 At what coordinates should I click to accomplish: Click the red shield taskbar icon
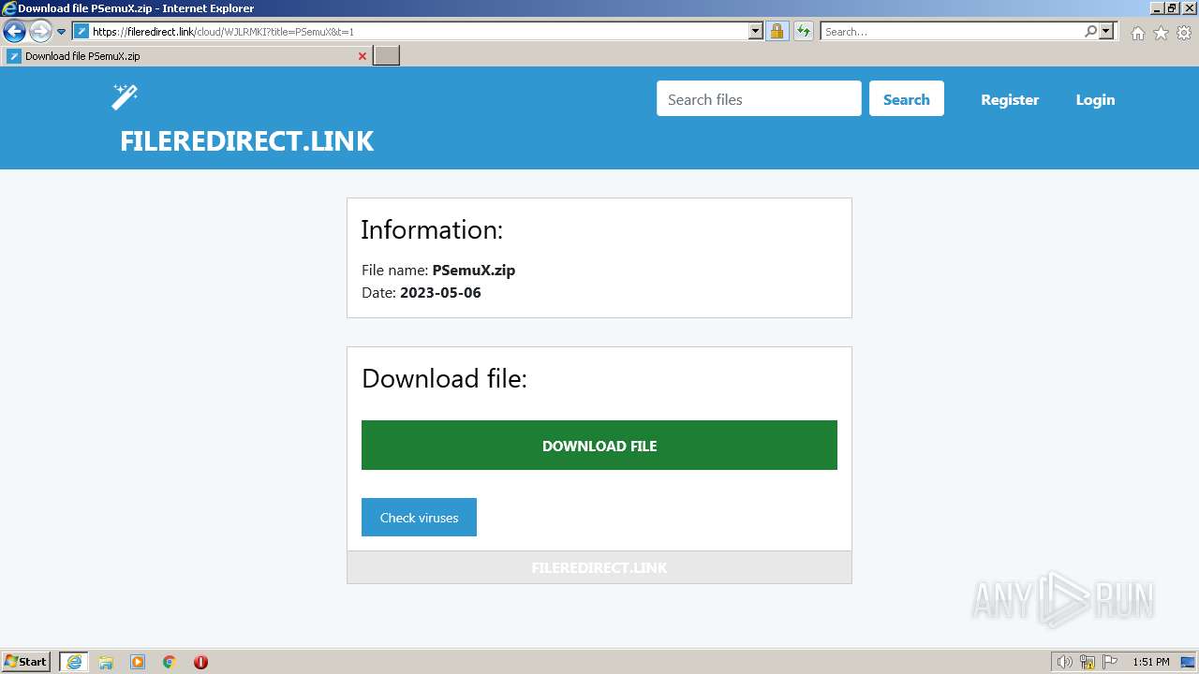200,662
